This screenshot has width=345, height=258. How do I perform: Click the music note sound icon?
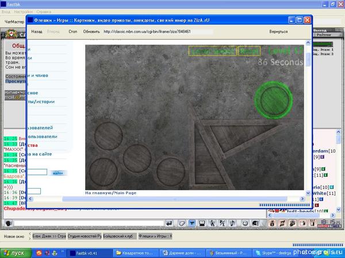coord(232,224)
